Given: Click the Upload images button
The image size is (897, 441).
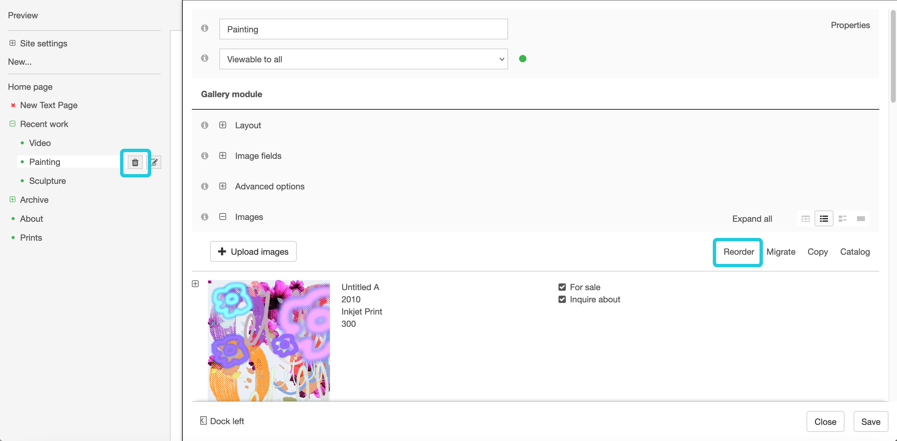Looking at the screenshot, I should click(x=253, y=252).
